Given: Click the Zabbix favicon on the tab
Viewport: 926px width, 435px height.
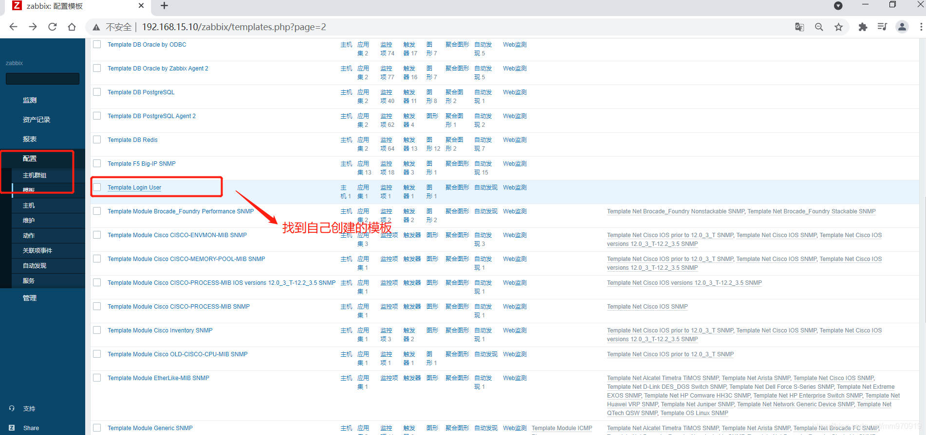Looking at the screenshot, I should pos(17,6).
